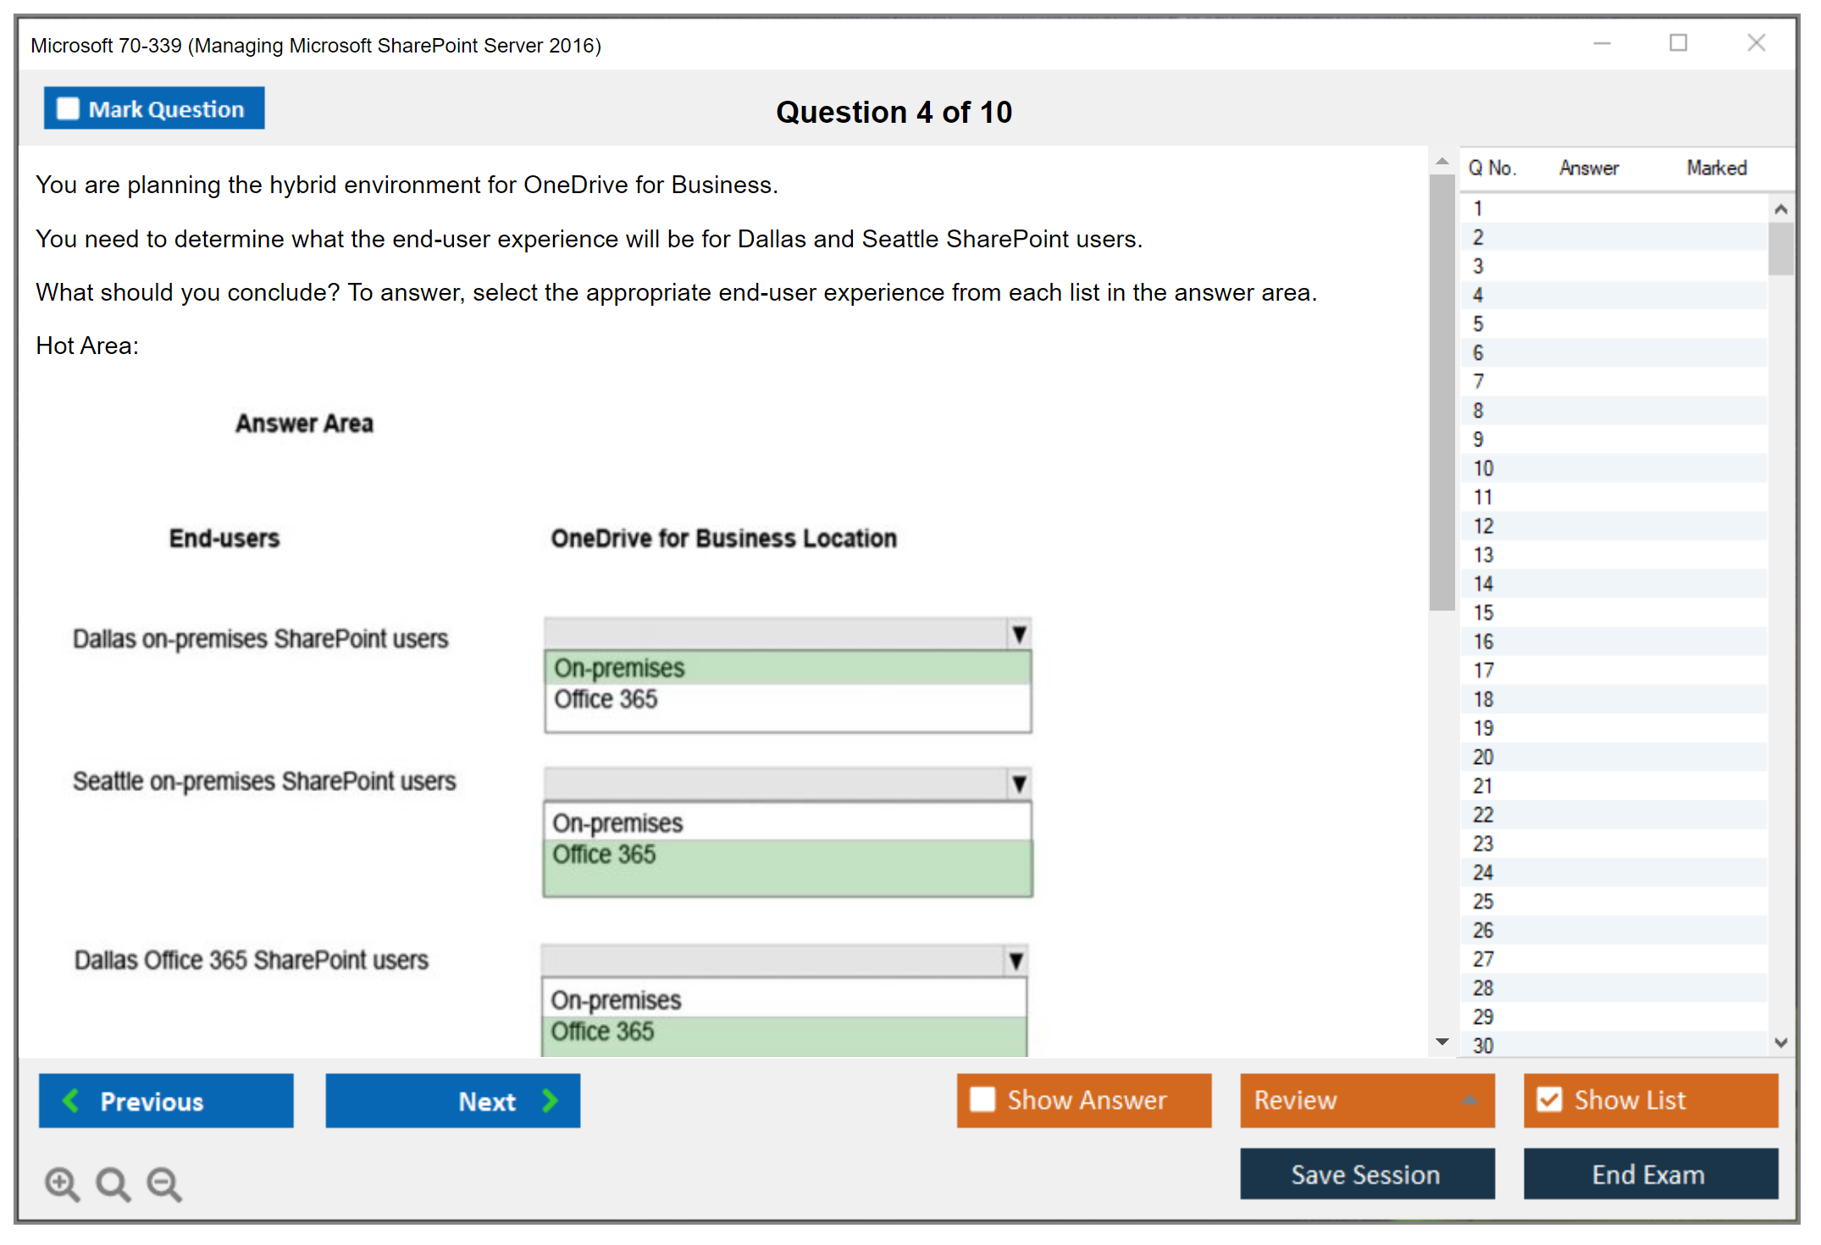The image size is (1821, 1245).
Task: Toggle the Mark Question checkbox
Action: 68,108
